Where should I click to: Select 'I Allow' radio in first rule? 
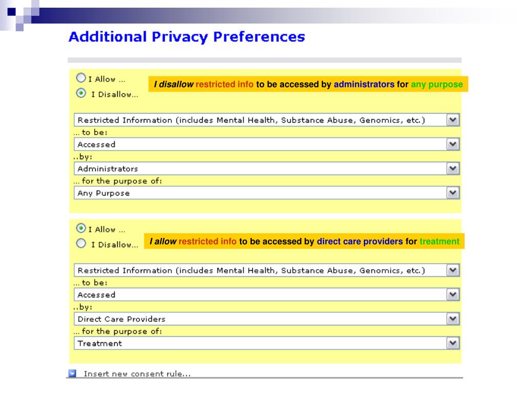tap(81, 78)
